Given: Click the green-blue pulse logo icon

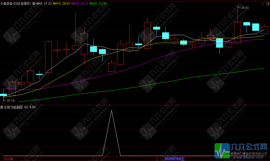Looking at the screenshot, I should 222,150.
